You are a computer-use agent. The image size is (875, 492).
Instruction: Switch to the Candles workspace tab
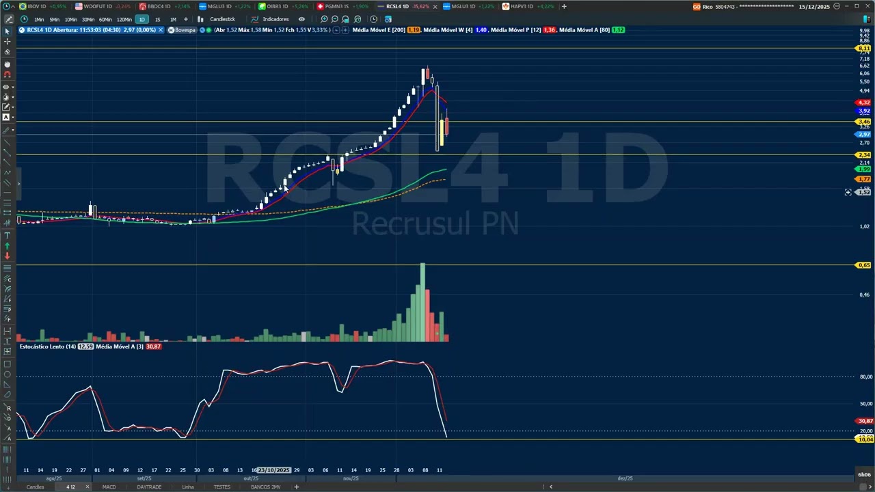(x=35, y=487)
